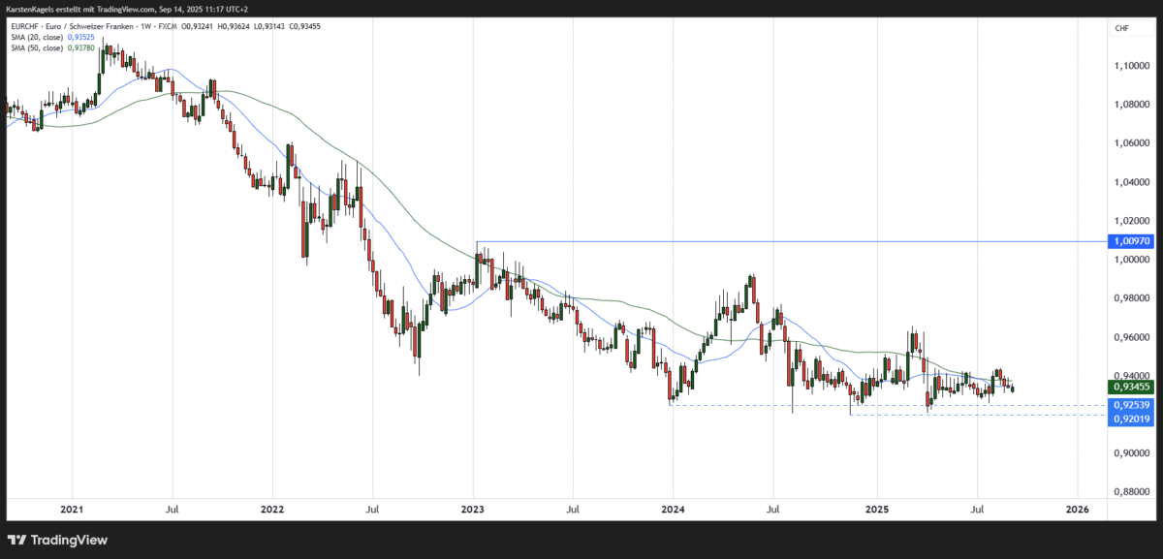
Task: Click the 2023 label on the time axis
Action: tap(472, 509)
